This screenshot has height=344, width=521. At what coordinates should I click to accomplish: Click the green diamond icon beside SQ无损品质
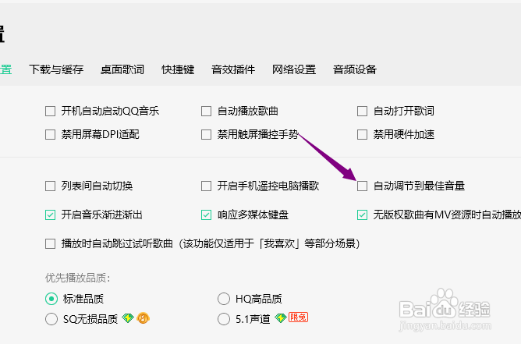128,318
